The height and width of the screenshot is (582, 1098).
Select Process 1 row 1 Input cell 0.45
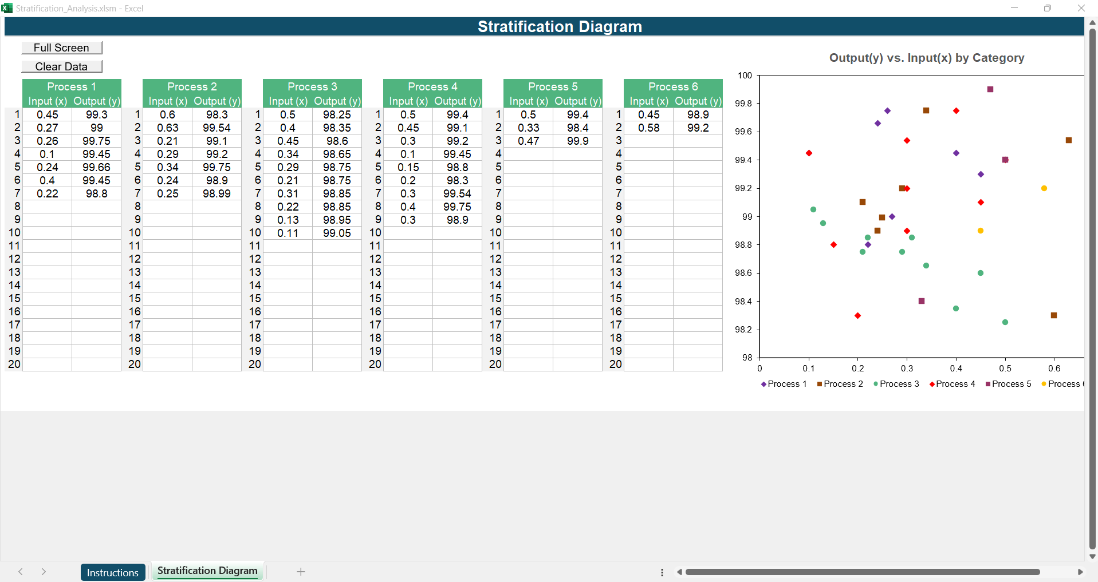click(x=48, y=115)
